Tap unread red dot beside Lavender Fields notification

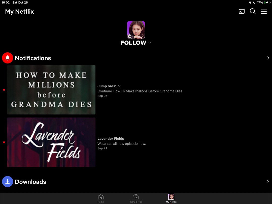point(4,142)
